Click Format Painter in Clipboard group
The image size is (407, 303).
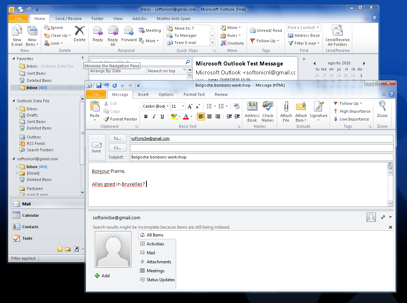[120, 119]
